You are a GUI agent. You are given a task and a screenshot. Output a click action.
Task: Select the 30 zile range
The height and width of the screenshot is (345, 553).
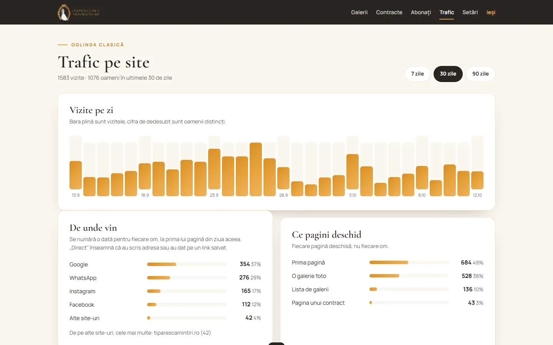coord(448,74)
